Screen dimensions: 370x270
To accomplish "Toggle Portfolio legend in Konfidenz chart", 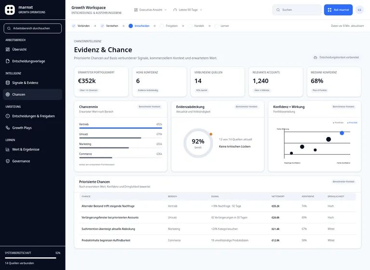I will click(338, 122).
